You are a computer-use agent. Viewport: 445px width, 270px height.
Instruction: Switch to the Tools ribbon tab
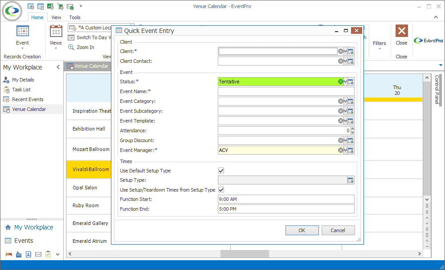pos(75,17)
